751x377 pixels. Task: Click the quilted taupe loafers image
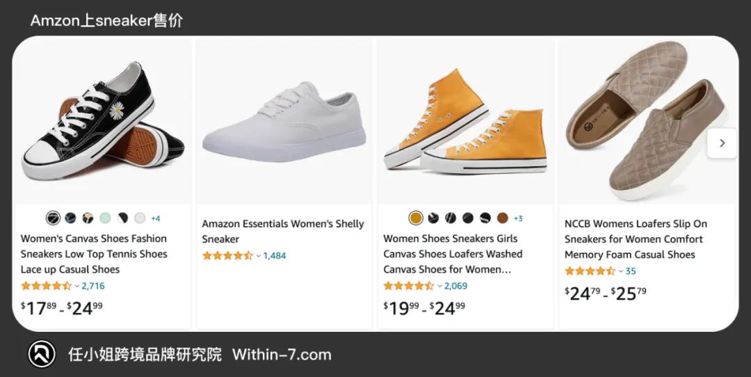point(647,122)
